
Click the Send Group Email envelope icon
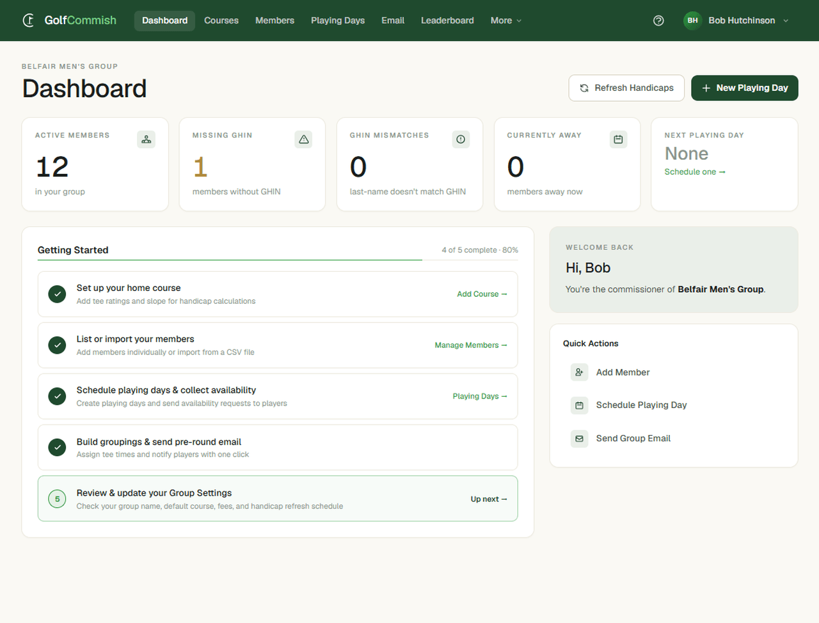pos(579,438)
